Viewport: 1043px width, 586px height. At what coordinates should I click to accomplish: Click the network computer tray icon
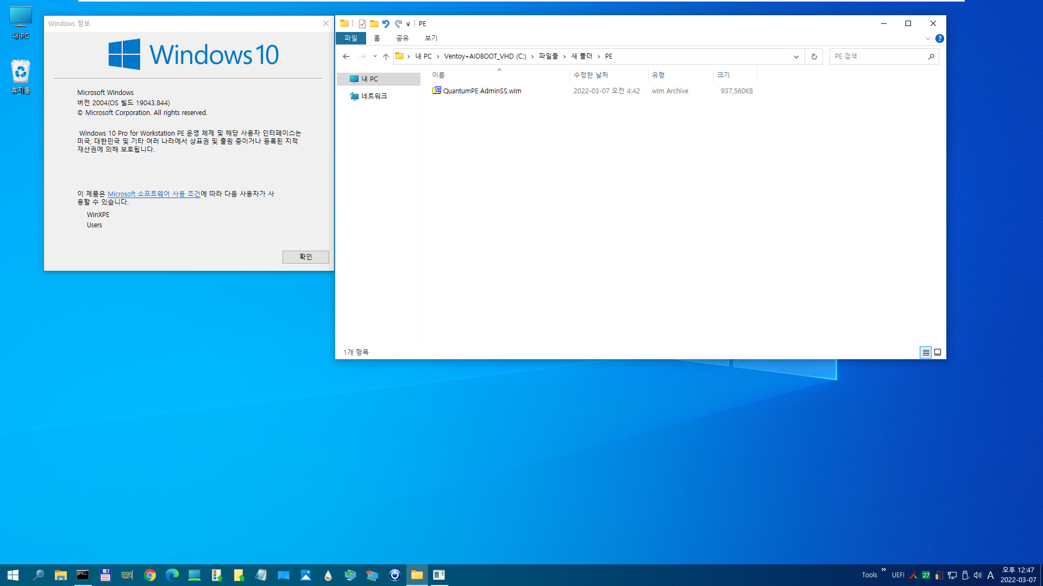tap(952, 575)
